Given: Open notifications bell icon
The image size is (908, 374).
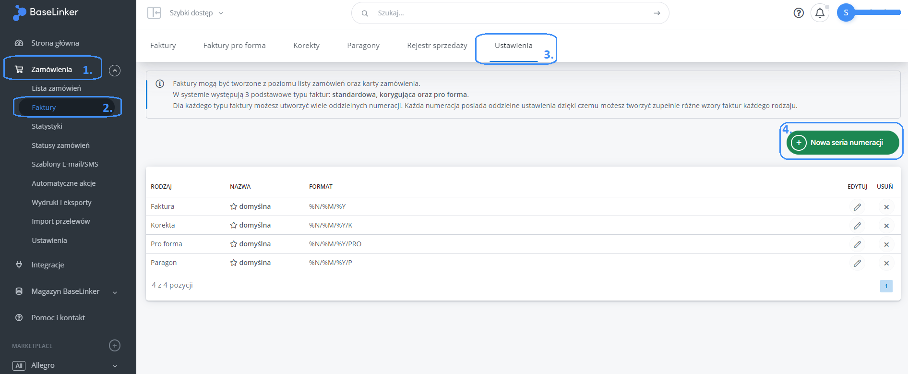Looking at the screenshot, I should point(820,13).
